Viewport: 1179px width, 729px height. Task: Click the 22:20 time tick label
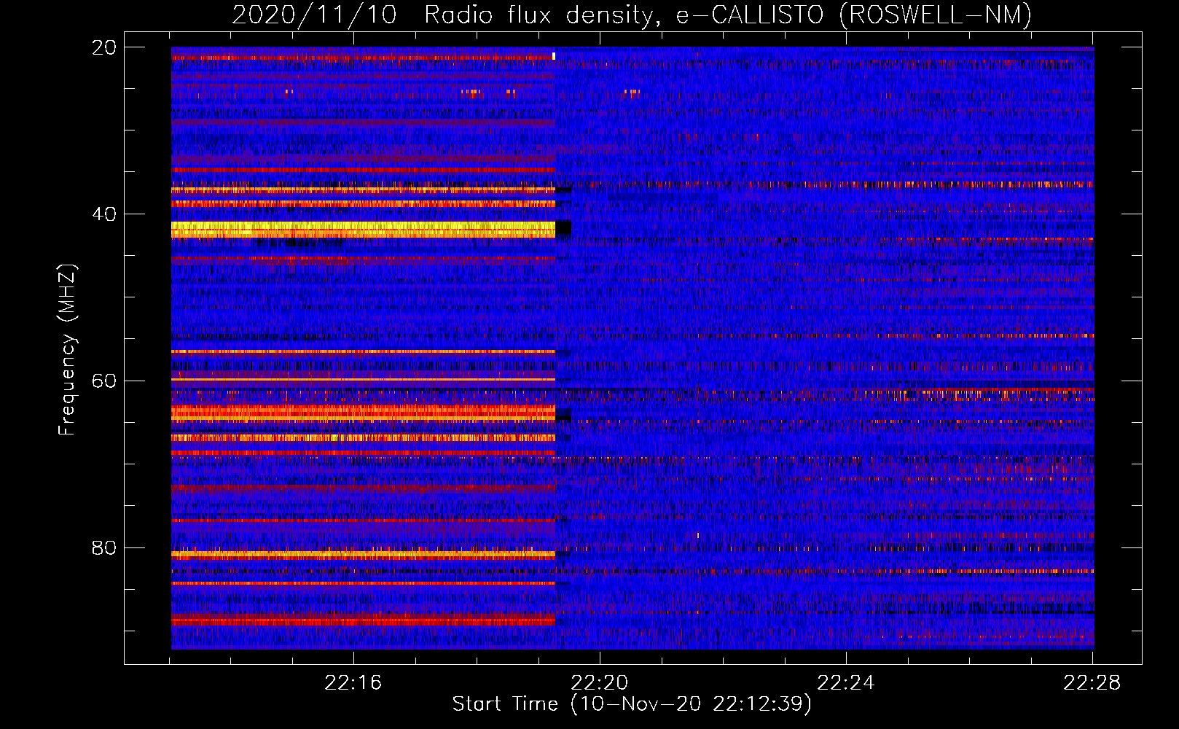coord(600,683)
